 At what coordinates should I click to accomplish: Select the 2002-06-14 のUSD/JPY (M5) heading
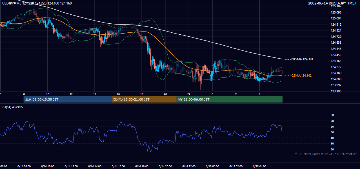(x=332, y=3)
